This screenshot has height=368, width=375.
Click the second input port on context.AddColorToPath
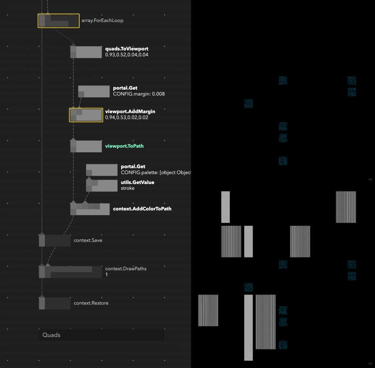click(x=85, y=202)
